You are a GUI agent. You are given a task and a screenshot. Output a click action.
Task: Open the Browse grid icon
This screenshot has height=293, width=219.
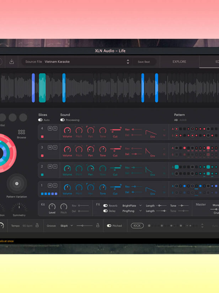coord(21,132)
